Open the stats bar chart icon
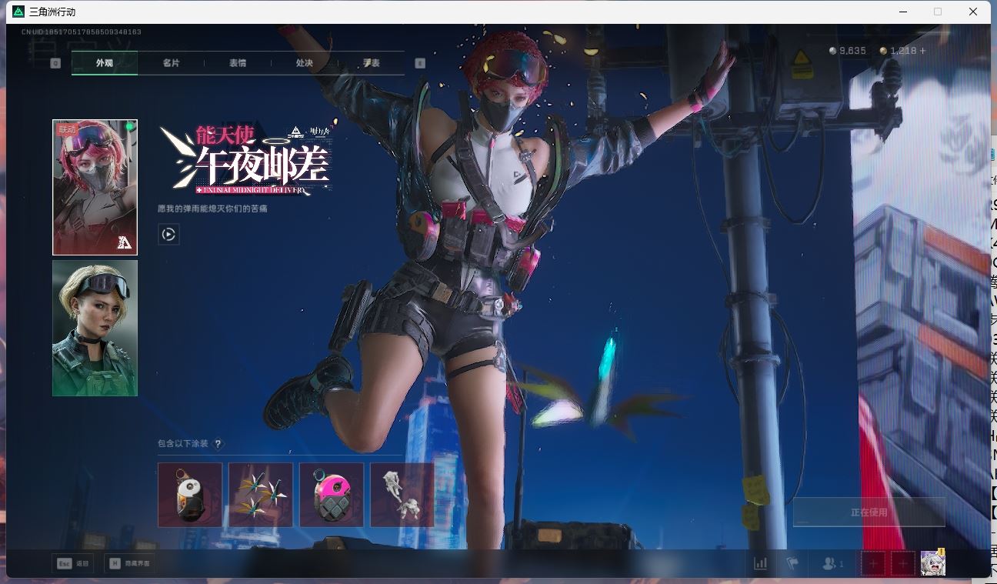997x584 pixels. pyautogui.click(x=760, y=563)
